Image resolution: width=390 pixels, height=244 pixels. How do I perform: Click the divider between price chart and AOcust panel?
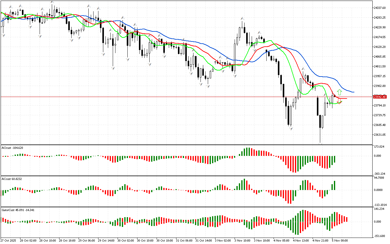tap(186, 145)
